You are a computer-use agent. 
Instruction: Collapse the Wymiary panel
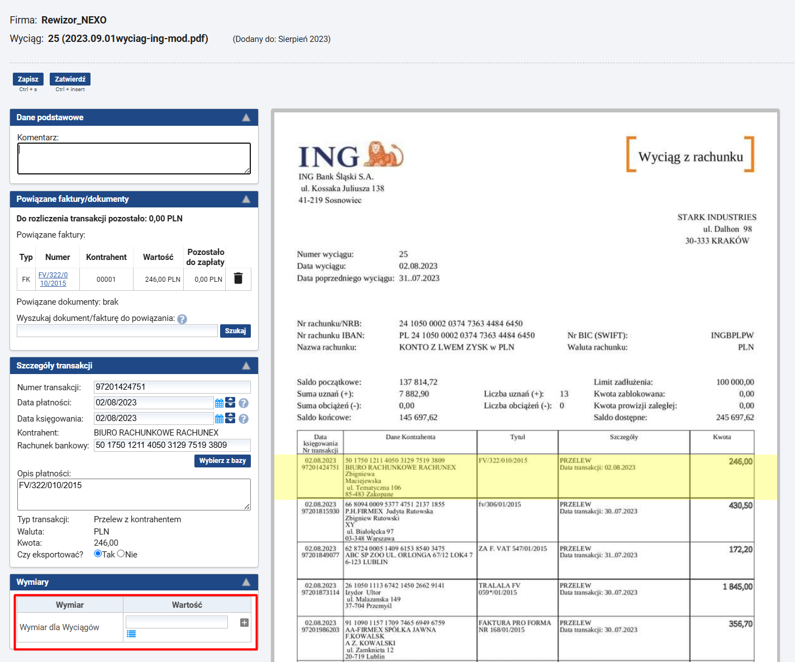246,582
